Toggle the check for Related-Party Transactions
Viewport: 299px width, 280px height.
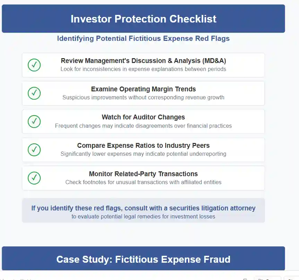pyautogui.click(x=34, y=178)
